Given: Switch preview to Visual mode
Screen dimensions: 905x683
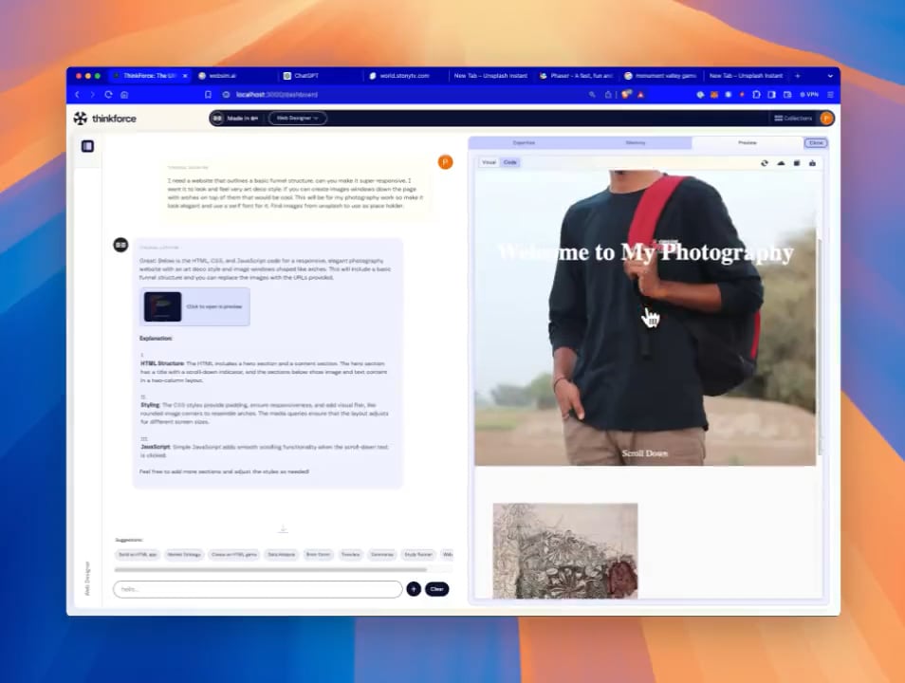Looking at the screenshot, I should point(489,162).
